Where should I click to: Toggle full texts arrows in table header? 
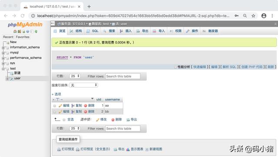click(x=58, y=100)
